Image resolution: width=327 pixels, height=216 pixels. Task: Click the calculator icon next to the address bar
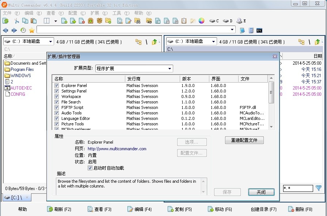[251, 30]
